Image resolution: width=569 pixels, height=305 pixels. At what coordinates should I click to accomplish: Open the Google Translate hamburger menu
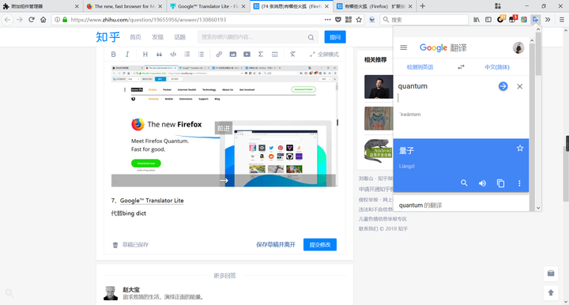(404, 47)
